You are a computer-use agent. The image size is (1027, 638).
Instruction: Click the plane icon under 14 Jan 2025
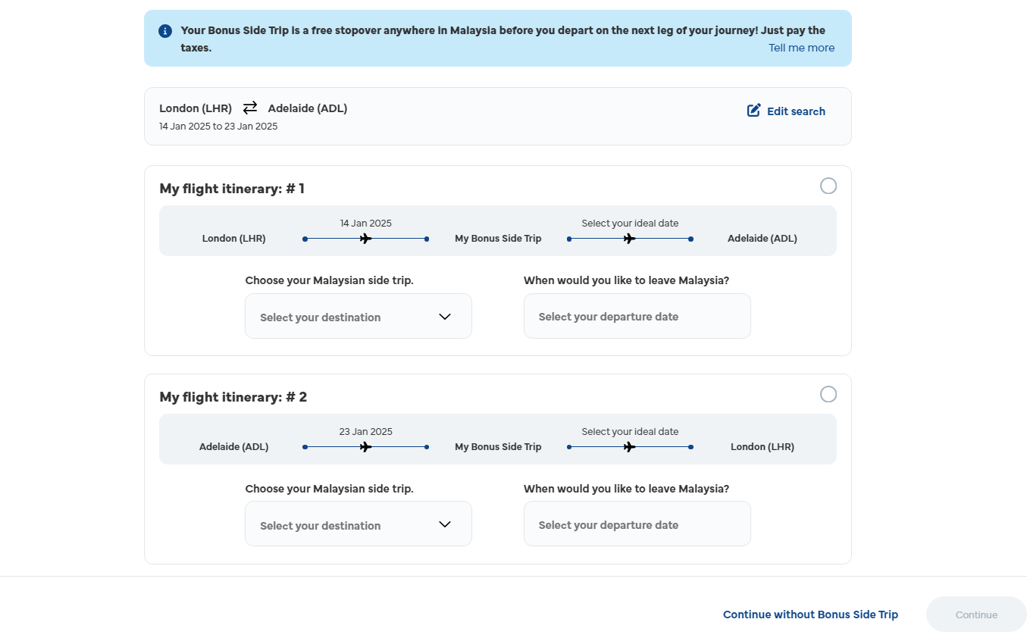[366, 239]
